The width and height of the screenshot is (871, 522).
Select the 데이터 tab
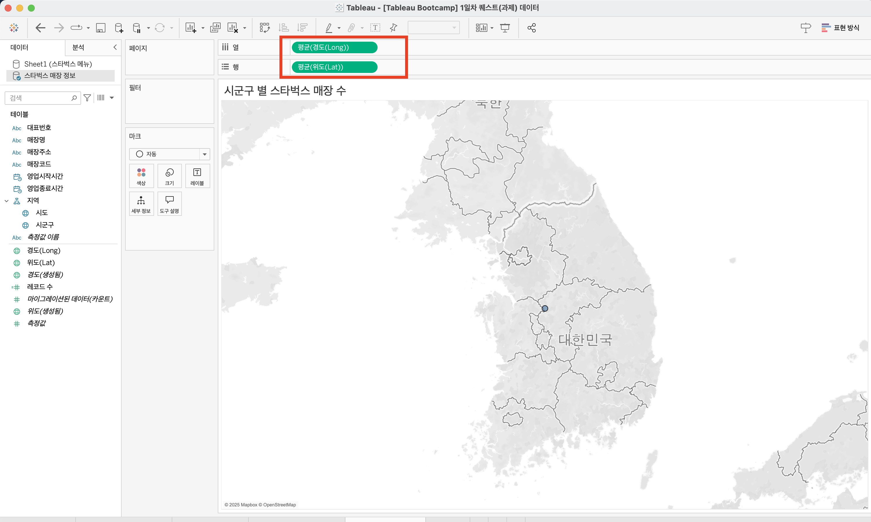(x=19, y=47)
